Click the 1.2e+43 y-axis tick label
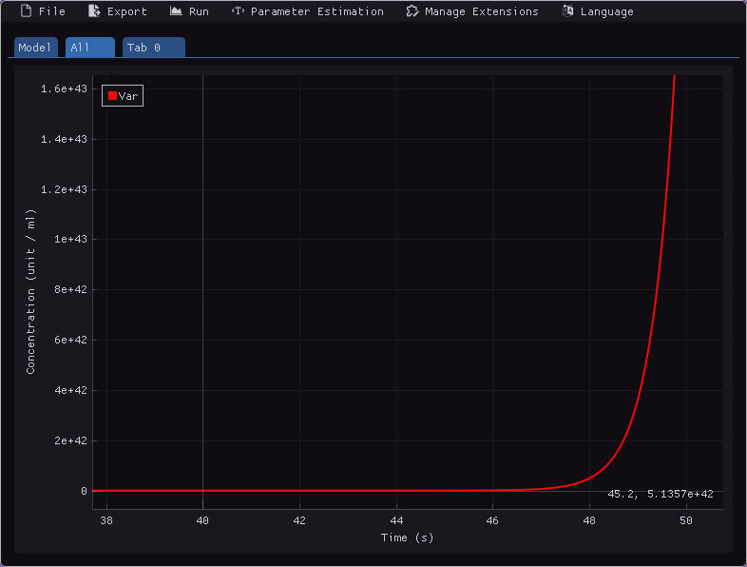Screen dimensions: 747x567 click(65, 190)
